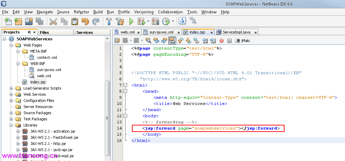Click the Cut scissors icon
Viewport: 345px width, 161px height.
[53, 22]
